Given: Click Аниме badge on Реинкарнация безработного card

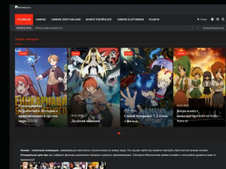Looking at the screenshot, I should pos(23,53).
